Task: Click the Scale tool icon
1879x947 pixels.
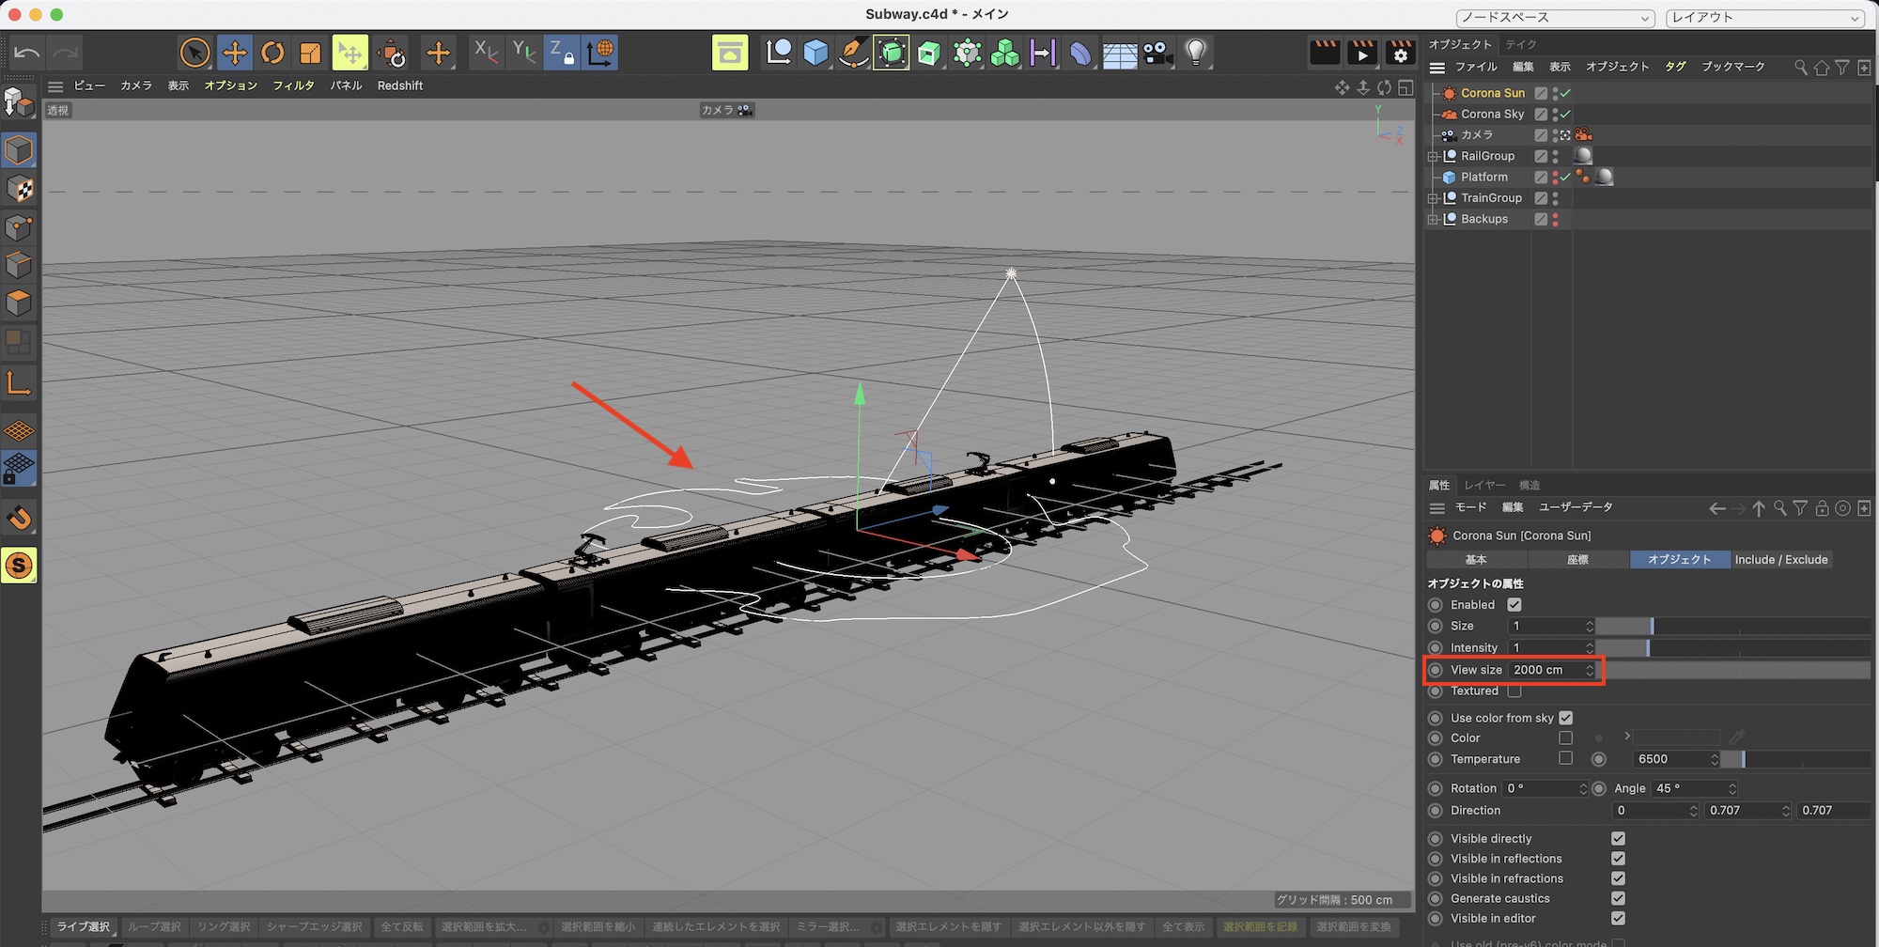Action: (x=310, y=53)
